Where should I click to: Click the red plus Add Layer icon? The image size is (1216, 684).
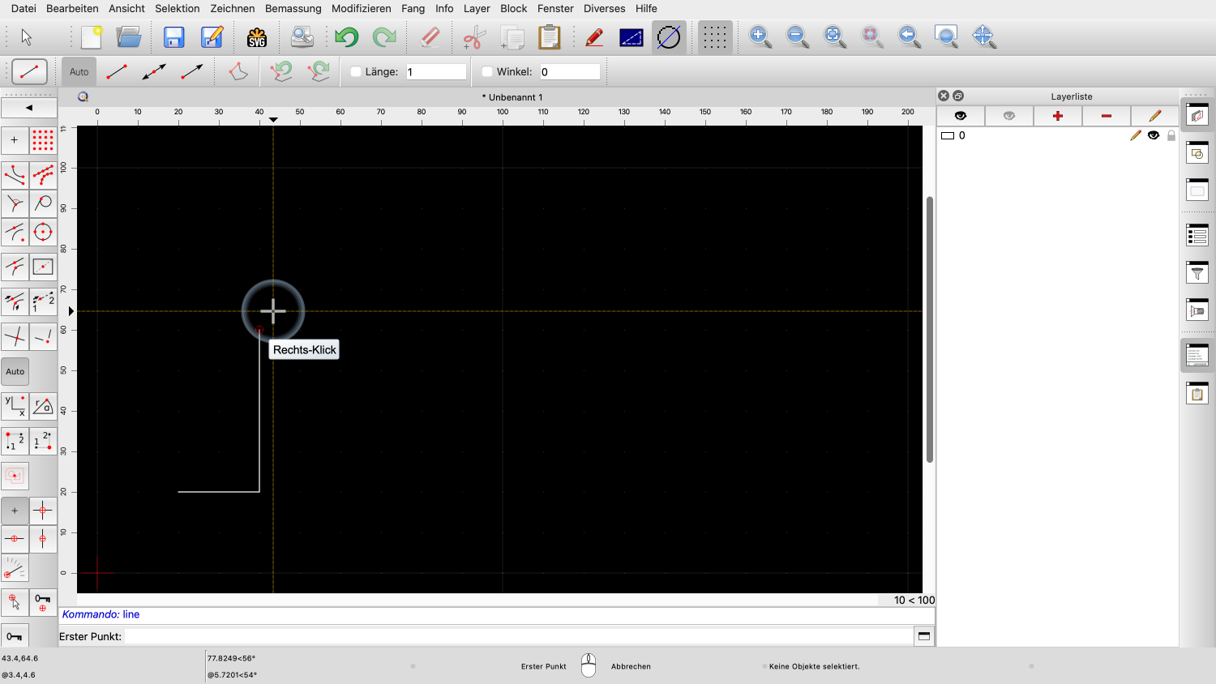click(1057, 116)
